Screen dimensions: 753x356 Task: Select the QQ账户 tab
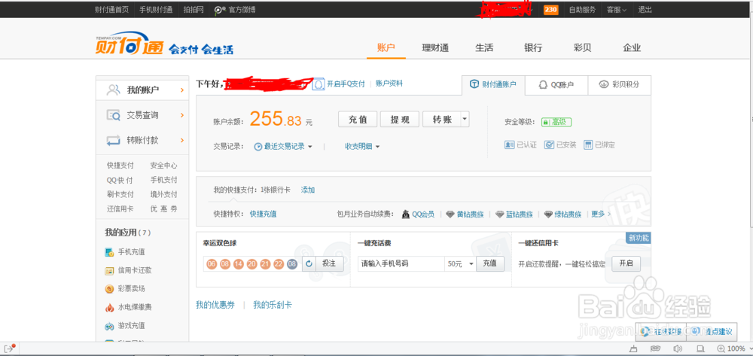click(x=556, y=85)
